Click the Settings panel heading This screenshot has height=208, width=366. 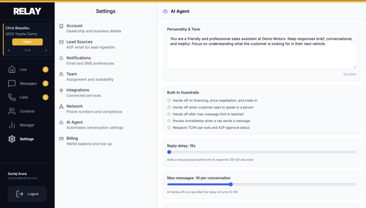(106, 11)
